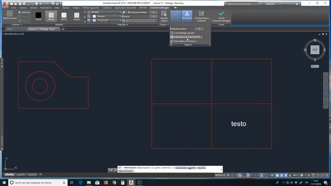The height and width of the screenshot is (186, 331).
Task: Toggle object snap in status bar
Action: tap(266, 175)
